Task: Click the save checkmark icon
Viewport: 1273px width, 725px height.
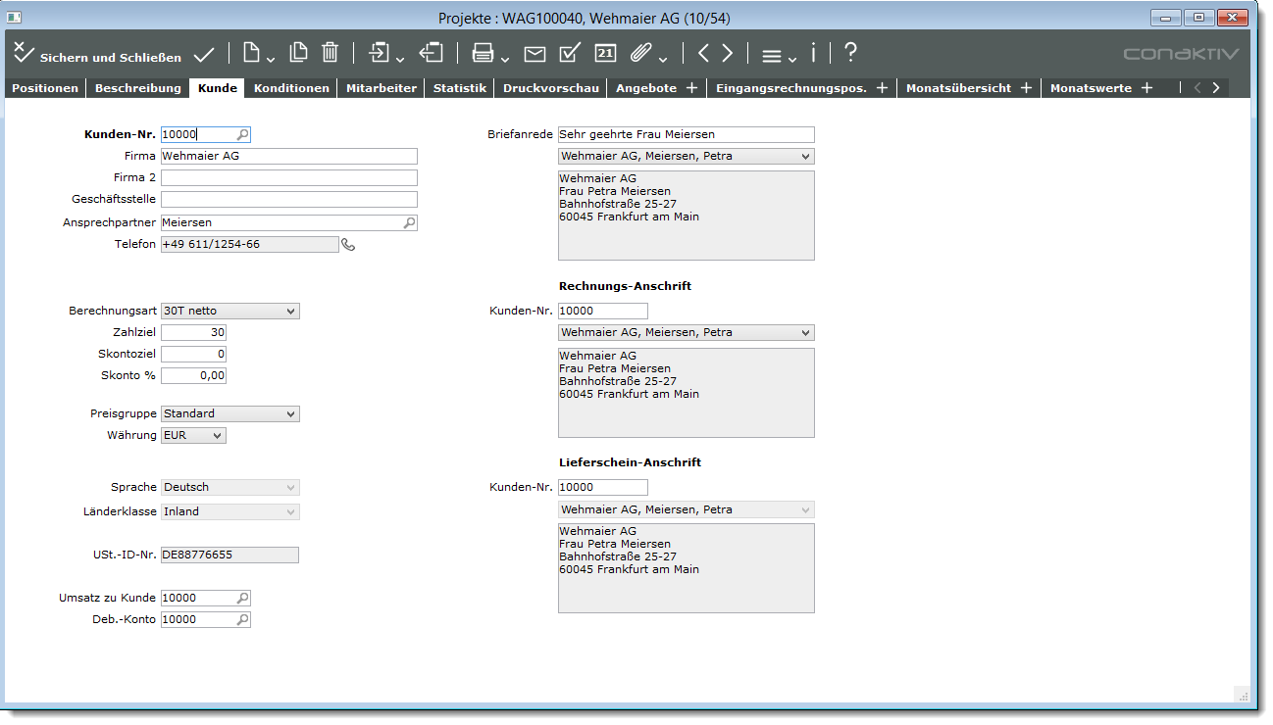Action: coord(204,54)
